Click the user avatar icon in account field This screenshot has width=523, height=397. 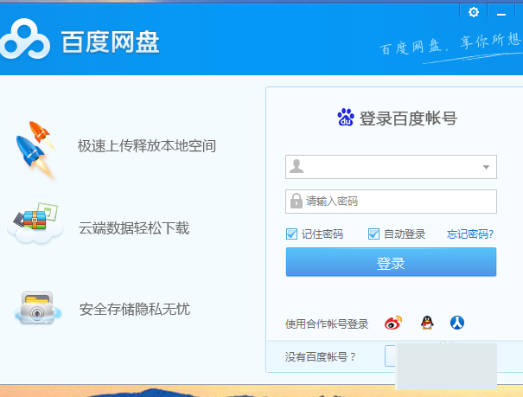click(x=297, y=166)
